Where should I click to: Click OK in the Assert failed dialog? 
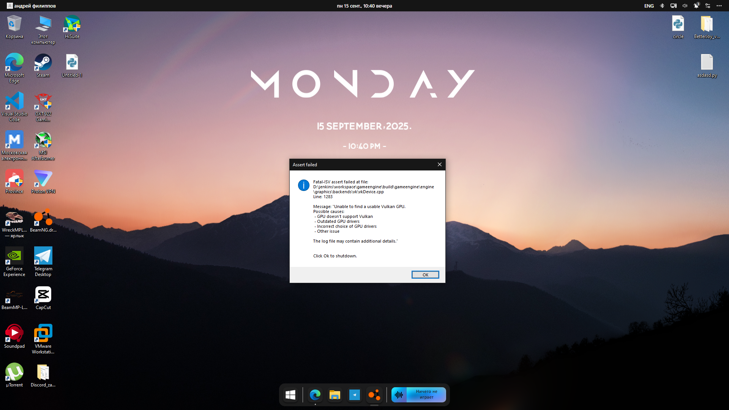[x=425, y=274]
